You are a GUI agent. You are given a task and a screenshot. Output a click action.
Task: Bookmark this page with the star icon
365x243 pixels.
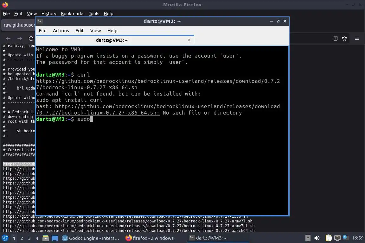click(x=344, y=38)
